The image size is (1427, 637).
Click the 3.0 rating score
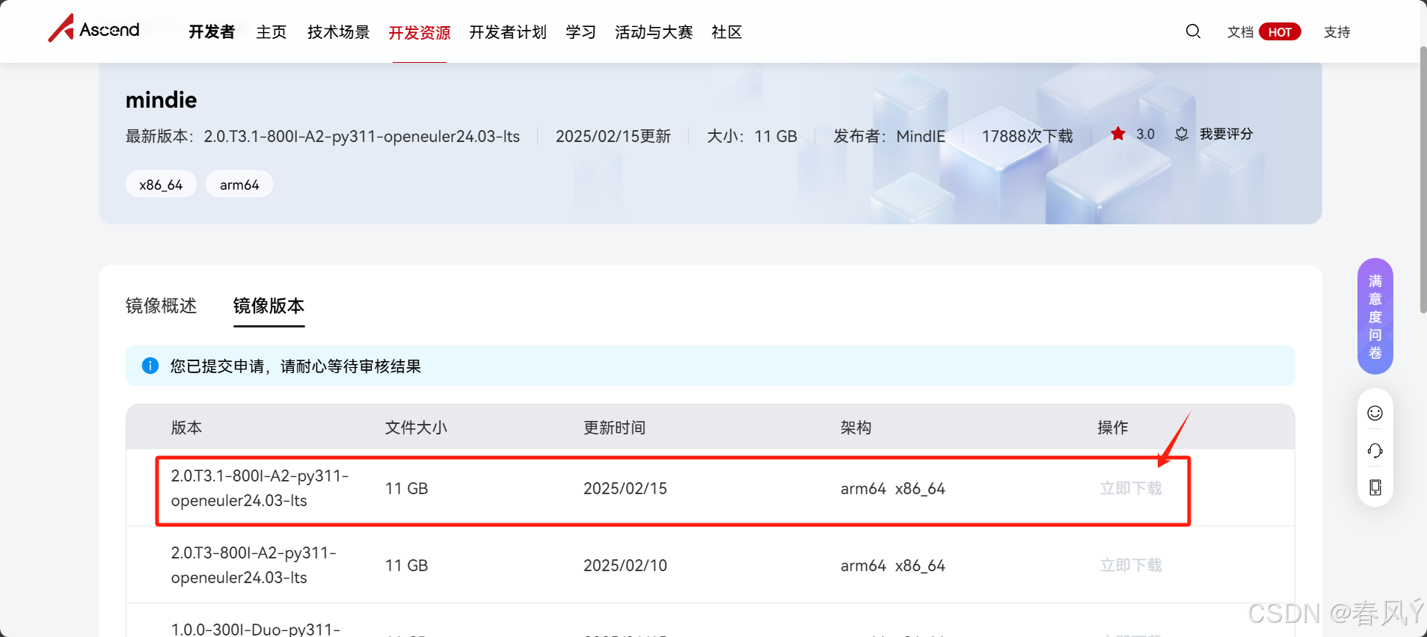point(1145,134)
